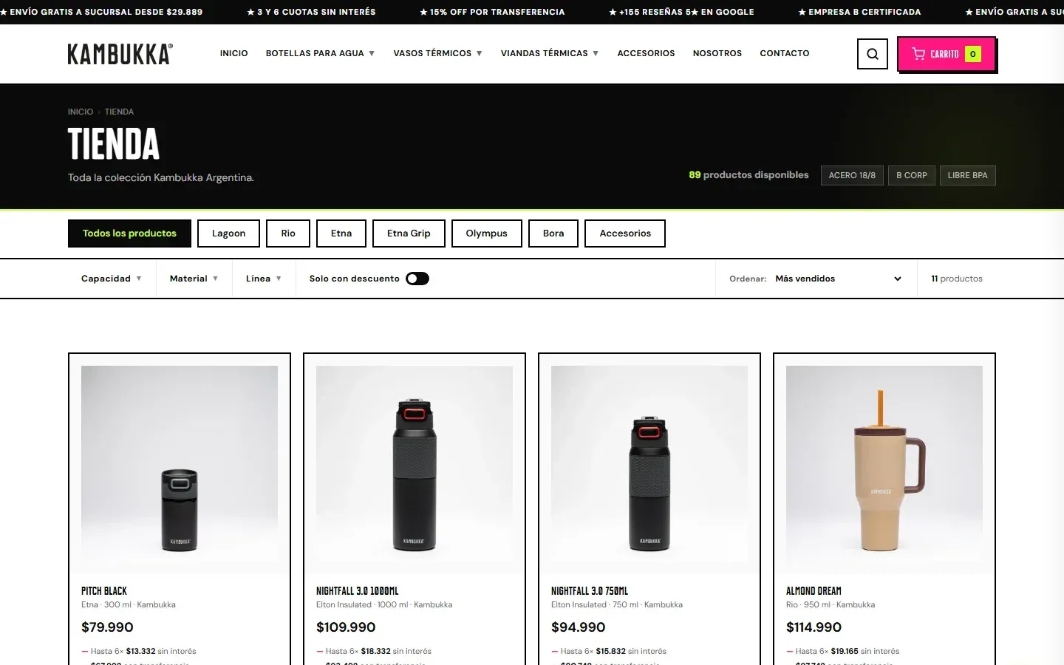Select the Accesorios category tab
The width and height of the screenshot is (1064, 665).
click(x=625, y=233)
